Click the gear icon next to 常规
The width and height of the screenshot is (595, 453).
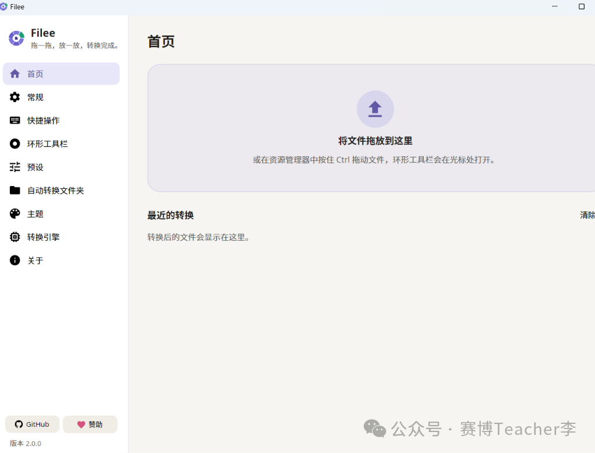tap(15, 97)
